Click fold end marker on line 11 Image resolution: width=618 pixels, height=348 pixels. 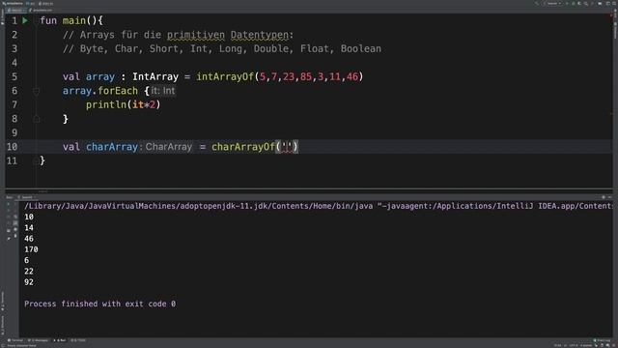point(37,160)
